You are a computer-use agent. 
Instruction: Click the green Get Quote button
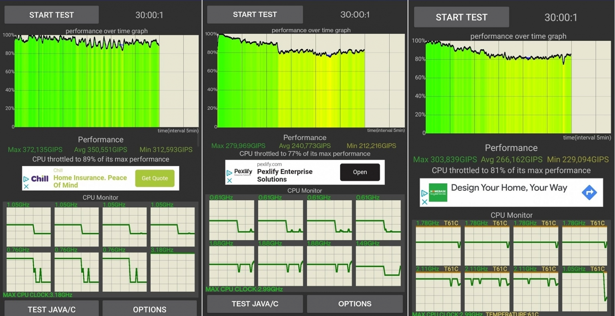coord(155,178)
